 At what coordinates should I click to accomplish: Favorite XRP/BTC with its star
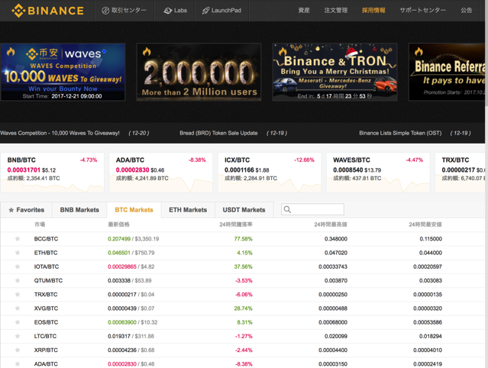coord(18,350)
